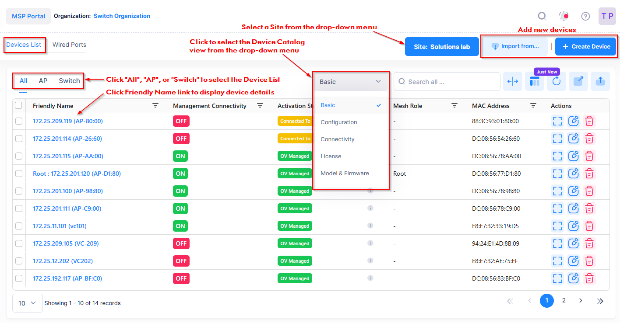Select Model & Firmware from the dropdown list
The image size is (620, 323).
click(x=345, y=173)
